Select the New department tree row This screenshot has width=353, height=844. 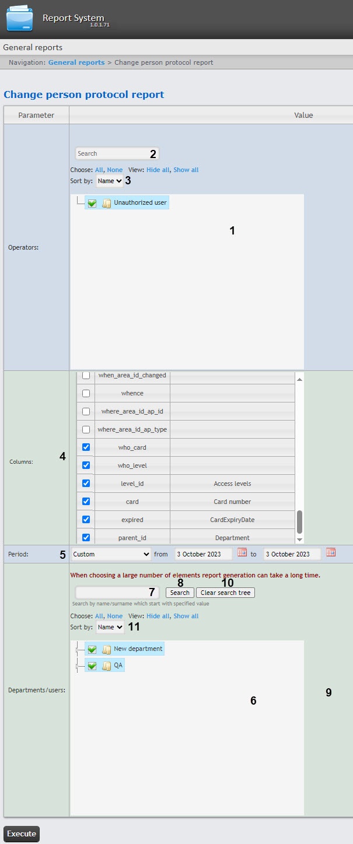124,649
